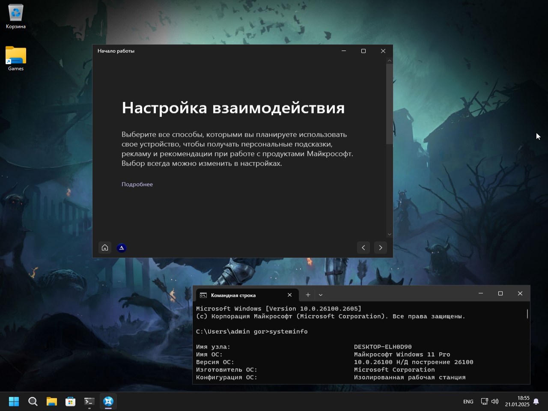This screenshot has height=411, width=548.
Task: Click the home icon in the Начало работы window
Action: tap(105, 247)
